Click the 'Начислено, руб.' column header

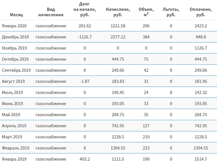pyautogui.click(x=118, y=12)
